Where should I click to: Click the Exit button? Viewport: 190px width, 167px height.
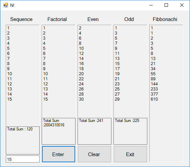130,154
